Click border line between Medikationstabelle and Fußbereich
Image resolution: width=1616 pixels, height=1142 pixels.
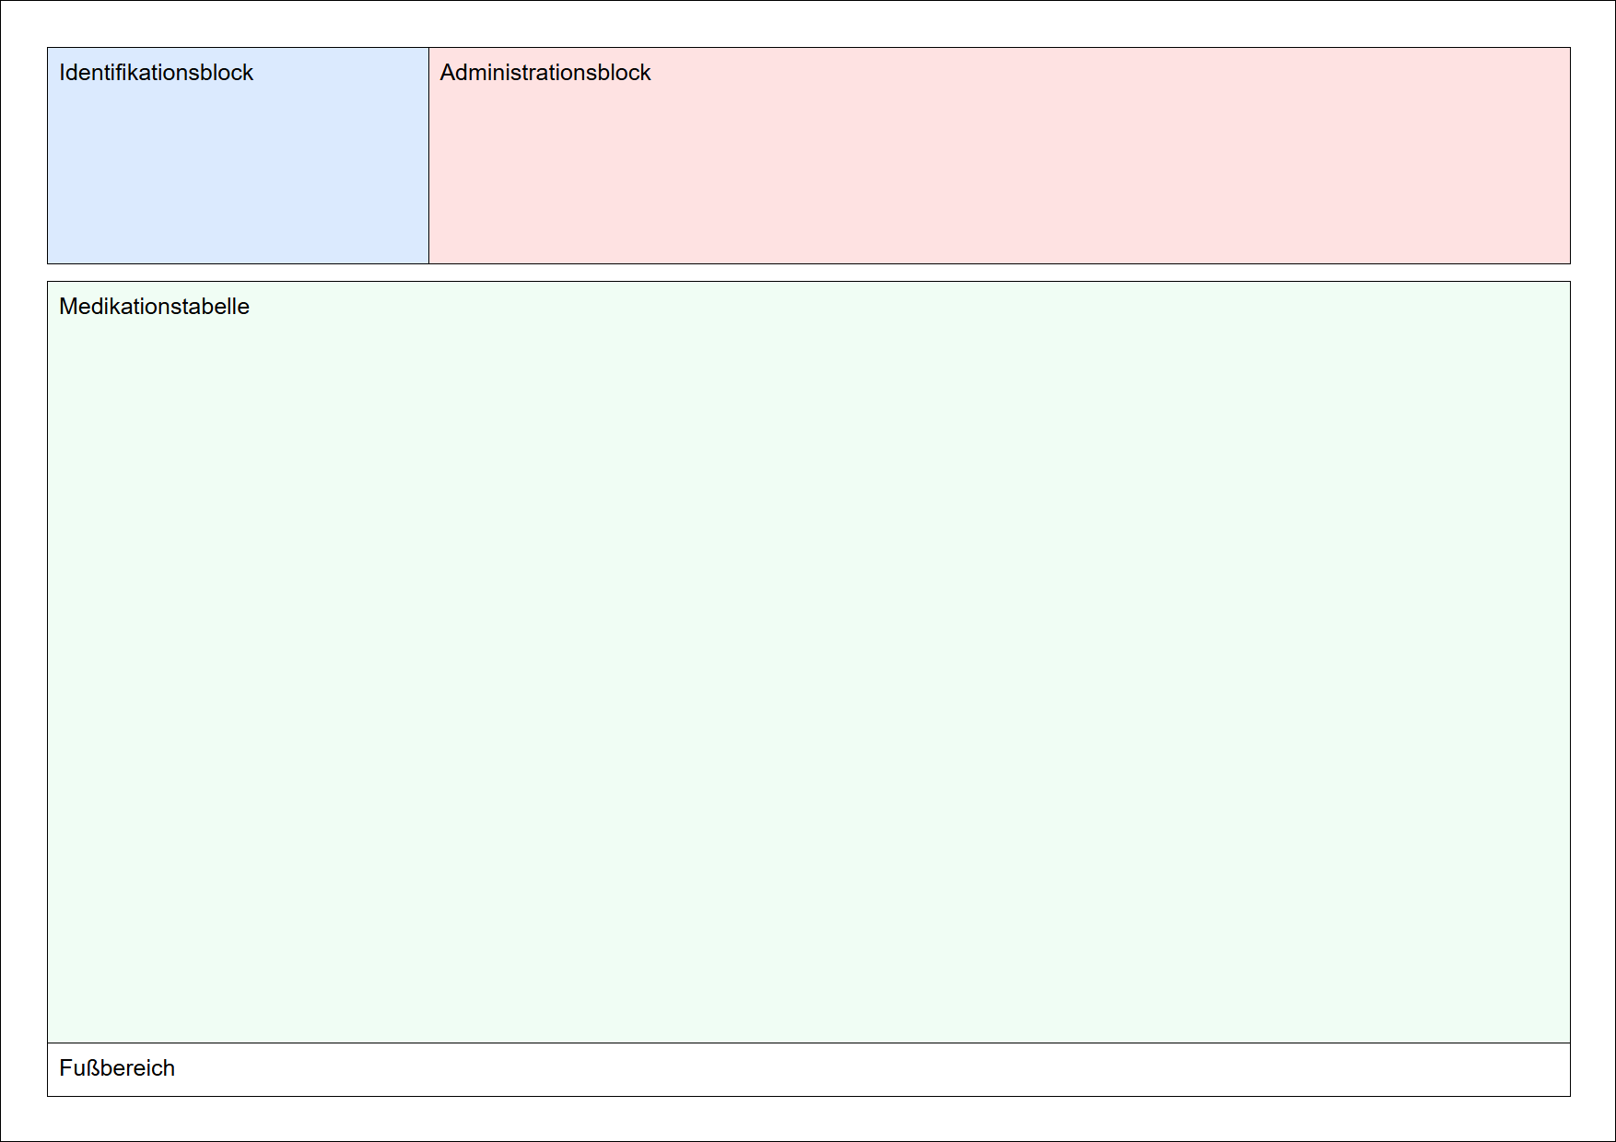(809, 1043)
